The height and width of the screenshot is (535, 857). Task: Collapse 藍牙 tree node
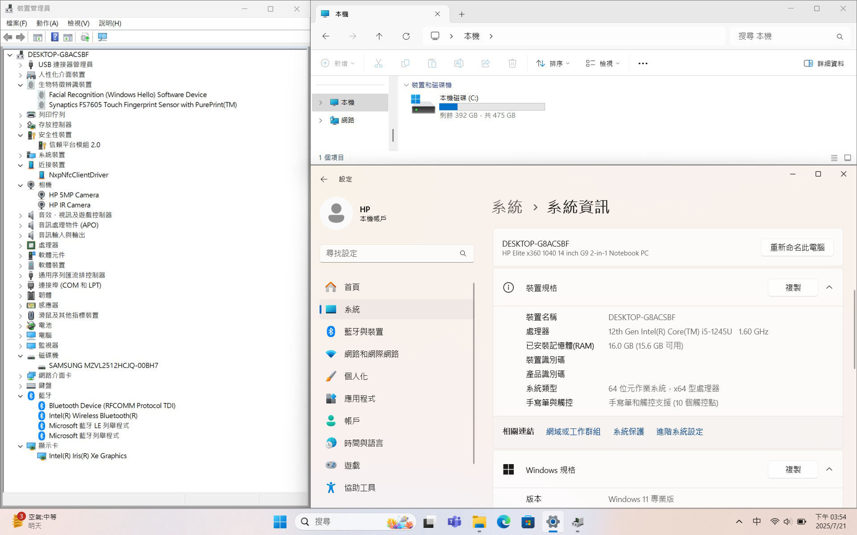tap(20, 396)
